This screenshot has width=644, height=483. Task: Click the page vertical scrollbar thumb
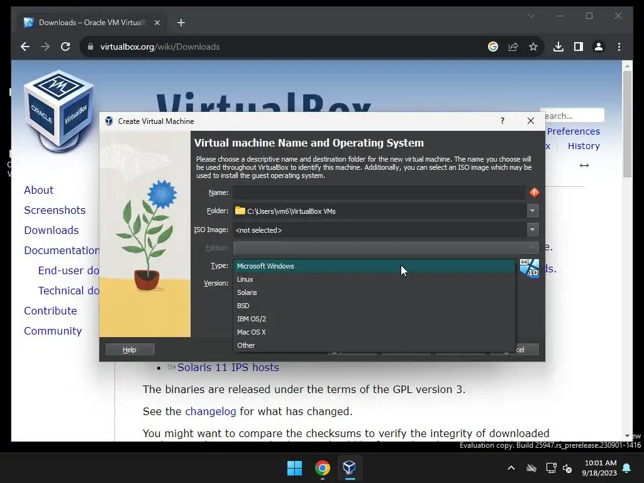(x=627, y=124)
